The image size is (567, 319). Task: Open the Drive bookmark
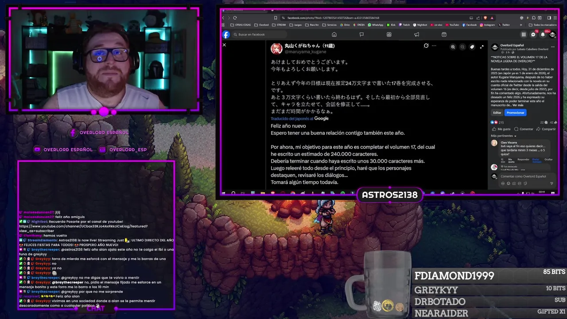click(x=345, y=25)
